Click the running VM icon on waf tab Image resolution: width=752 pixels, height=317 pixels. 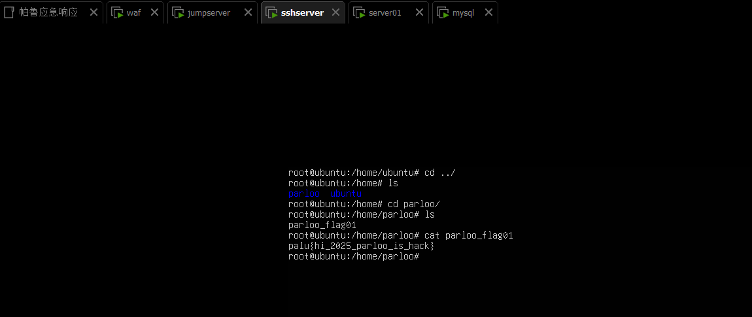117,12
